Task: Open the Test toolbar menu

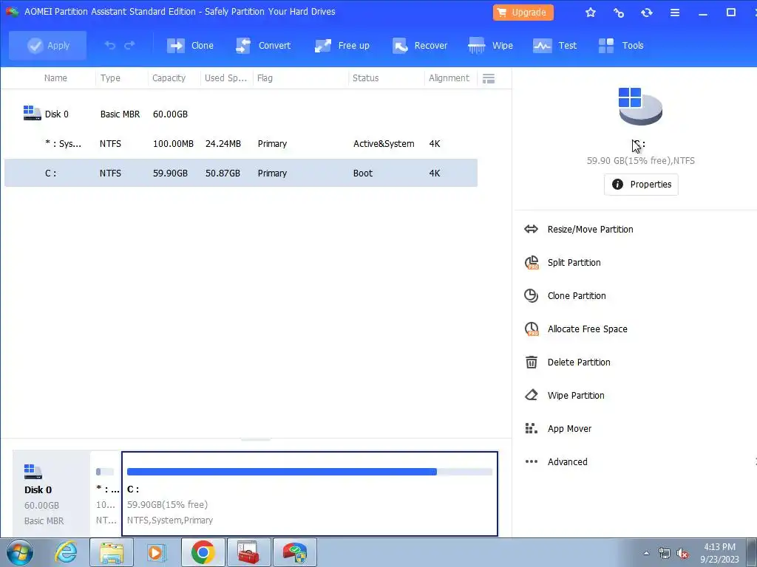Action: click(554, 45)
